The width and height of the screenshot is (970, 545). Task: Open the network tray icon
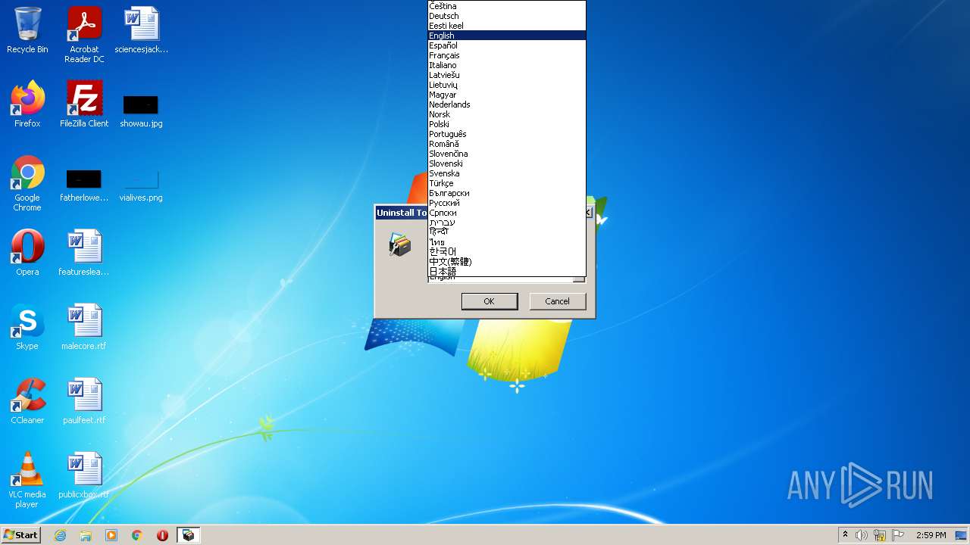pyautogui.click(x=880, y=535)
